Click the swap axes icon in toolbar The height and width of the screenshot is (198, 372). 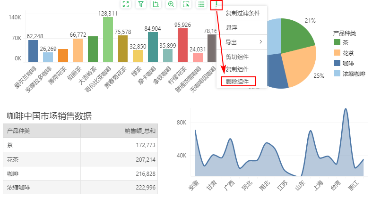156,4
